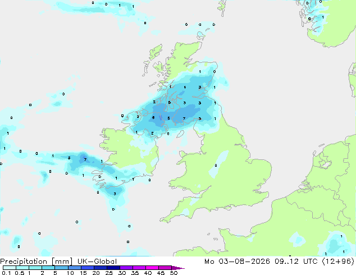The height and width of the screenshot is (275, 356).
Task: Click the '10' legend scale label
Action: tap(70, 273)
